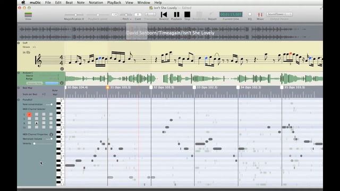340x191 pixels.
Task: Click the Transpose control
Action: [150, 14]
